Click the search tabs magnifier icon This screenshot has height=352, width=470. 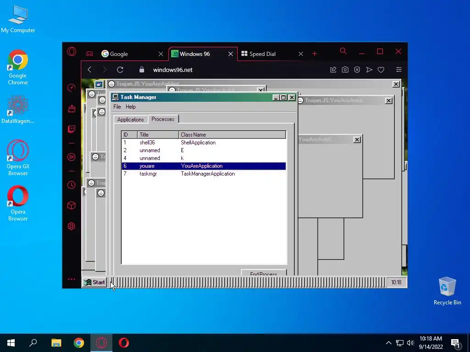pos(343,51)
